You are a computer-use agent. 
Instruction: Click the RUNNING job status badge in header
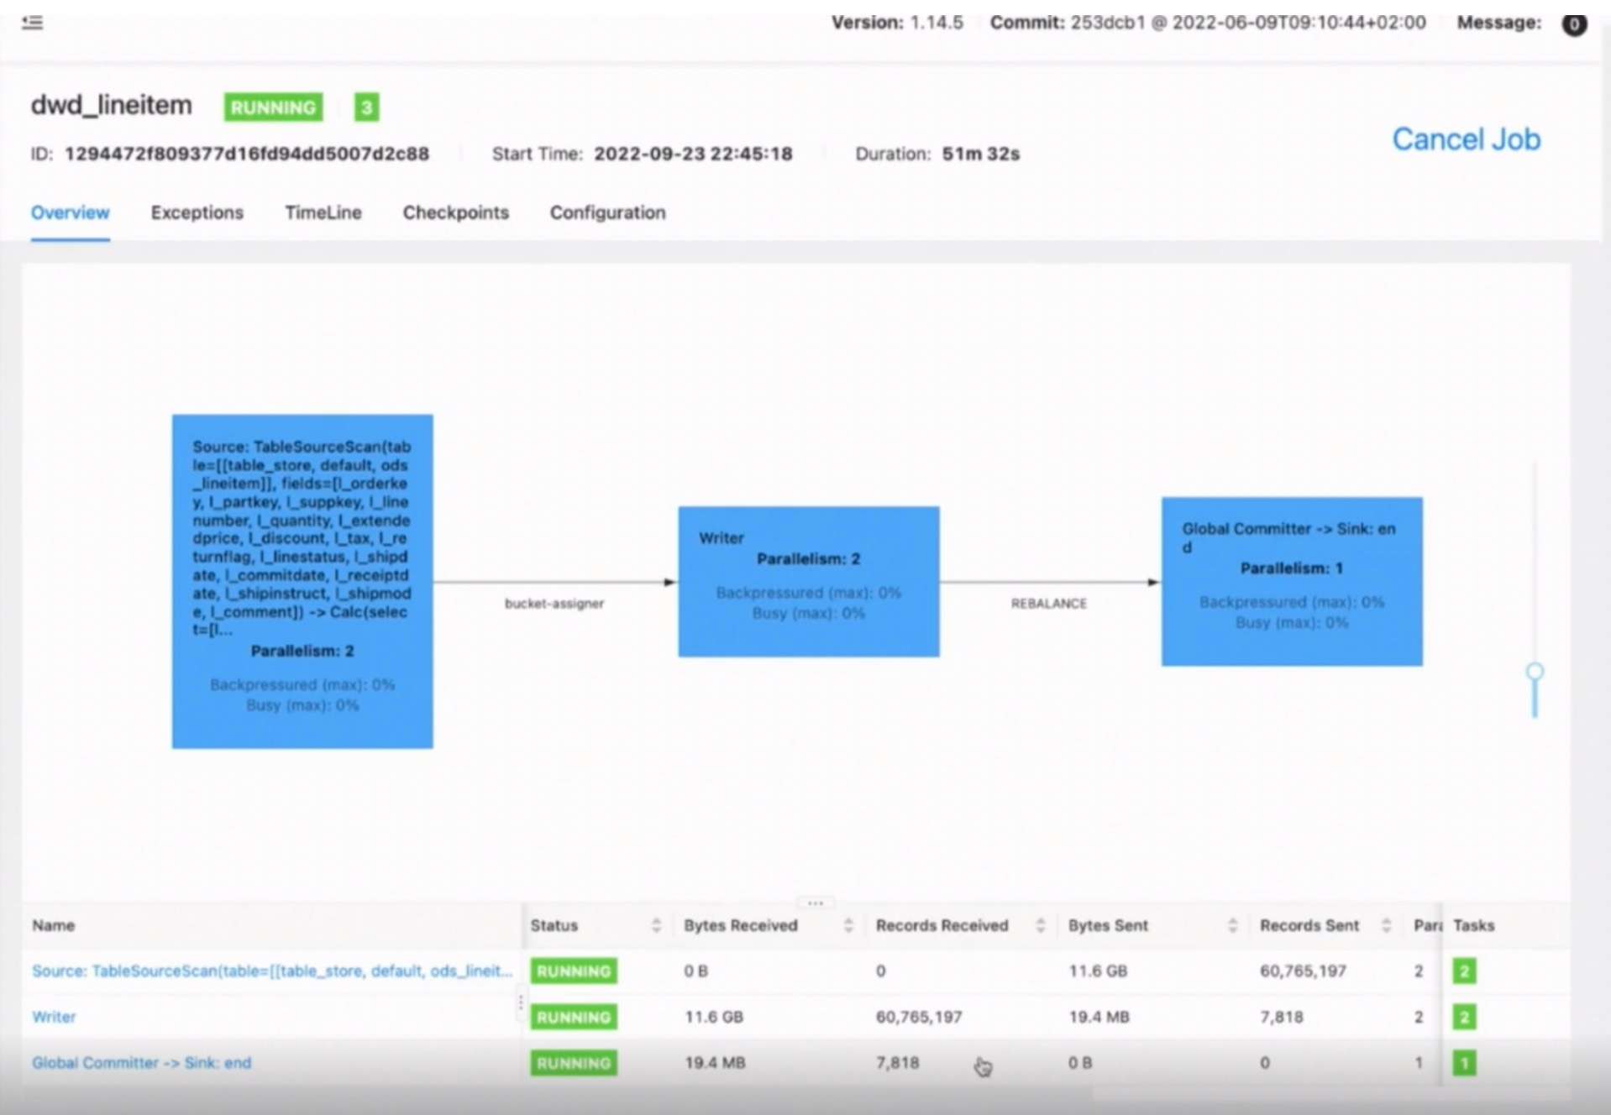pyautogui.click(x=273, y=107)
